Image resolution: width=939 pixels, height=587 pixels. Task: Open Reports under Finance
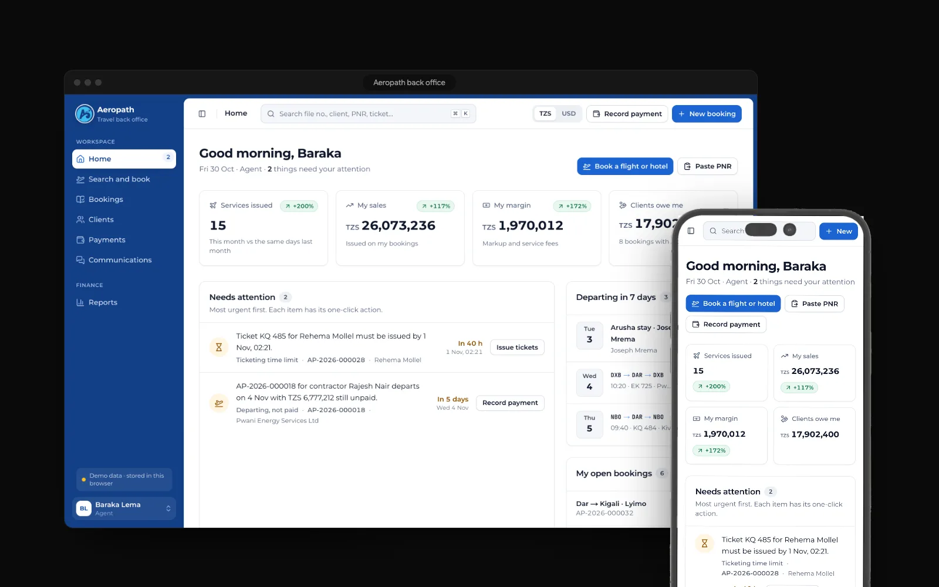pyautogui.click(x=124, y=302)
